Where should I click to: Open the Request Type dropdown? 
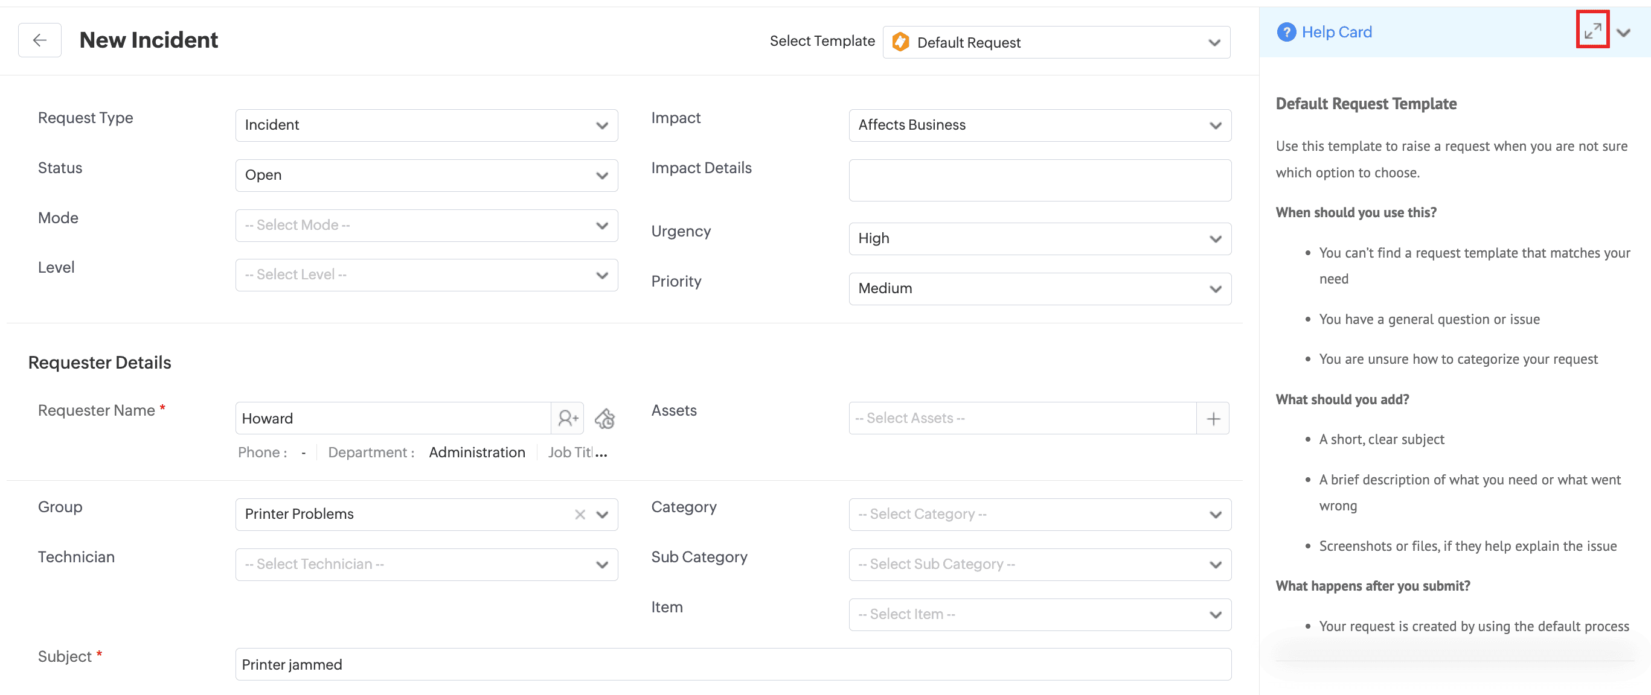coord(426,125)
